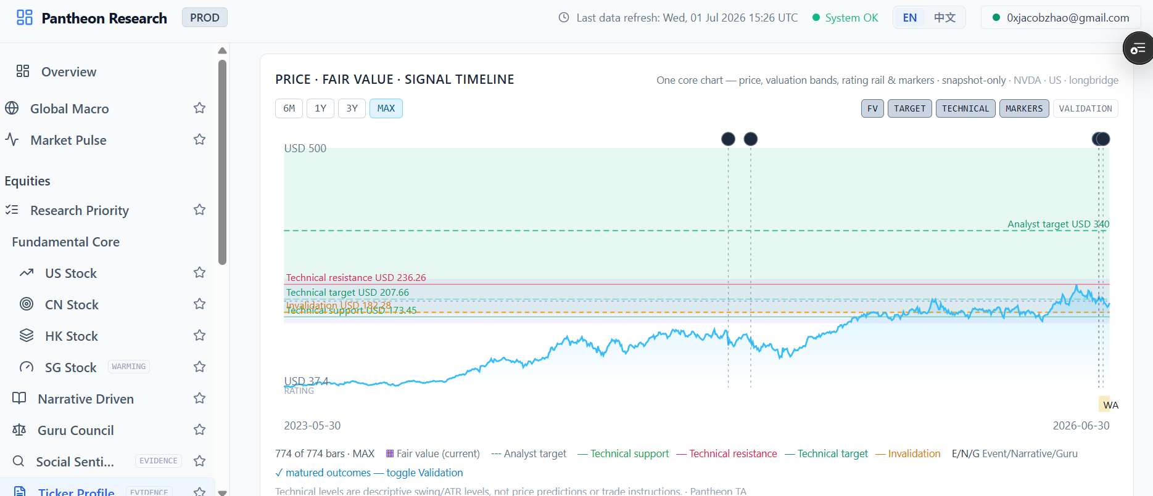Open the floating settings panel icon

click(x=1138, y=49)
